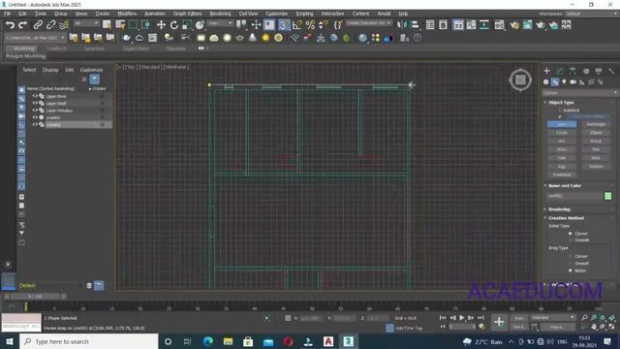
Task: Expand the Rendering rollout
Action: coord(559,209)
